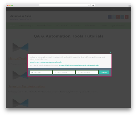The image size is (137, 116).
Task: Open the About Me menu item
Action: click(103, 26)
